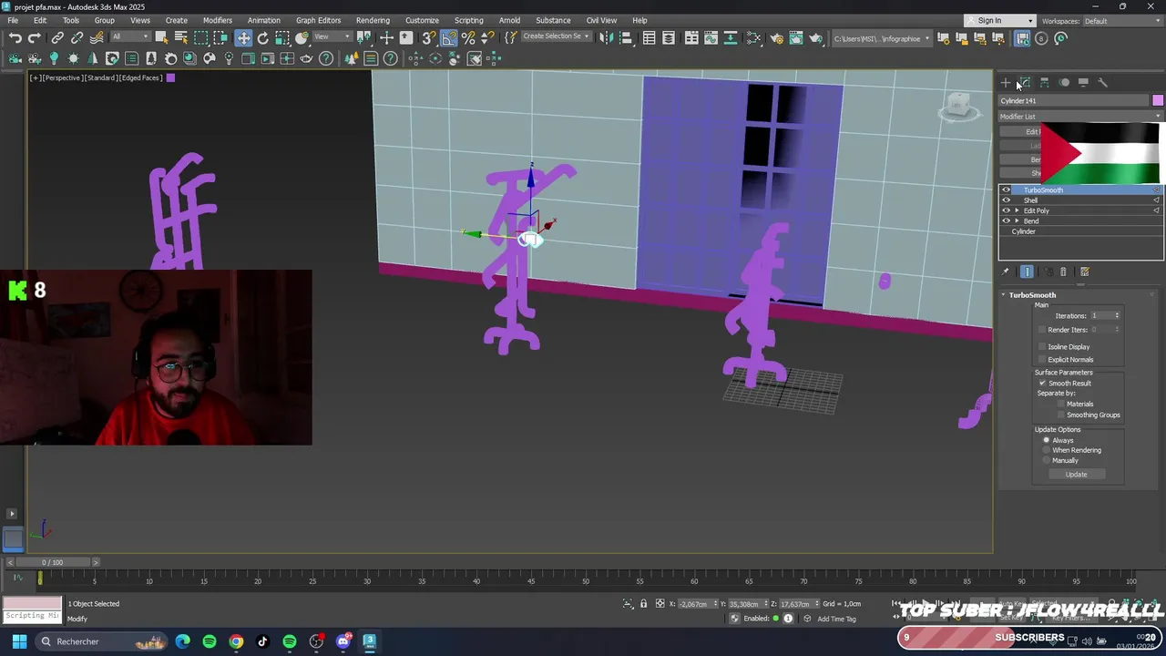Click the Redo arrow in the toolbar

pyautogui.click(x=34, y=38)
